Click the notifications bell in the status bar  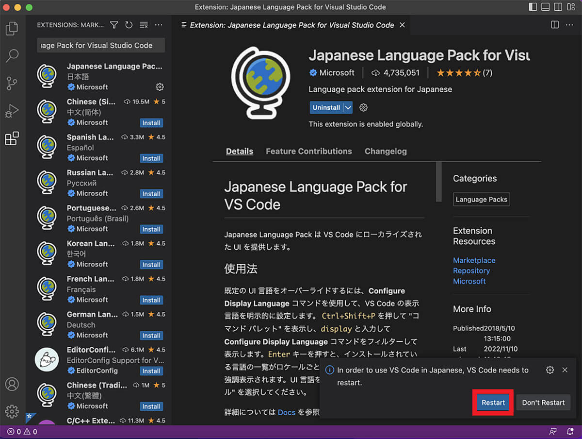569,431
